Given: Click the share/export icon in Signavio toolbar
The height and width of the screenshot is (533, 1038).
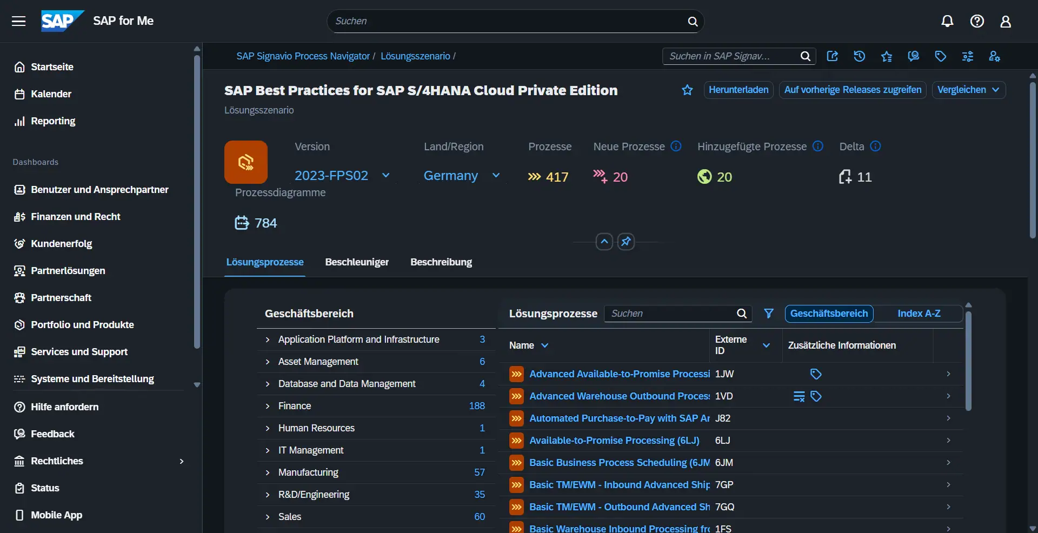Looking at the screenshot, I should coord(833,56).
